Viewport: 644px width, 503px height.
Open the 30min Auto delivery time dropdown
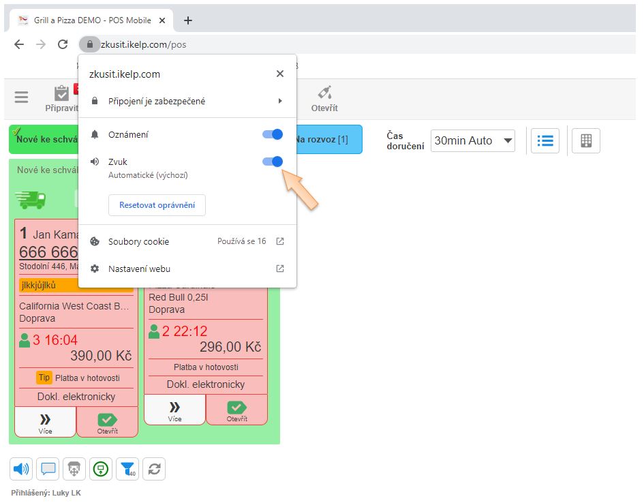(x=473, y=141)
